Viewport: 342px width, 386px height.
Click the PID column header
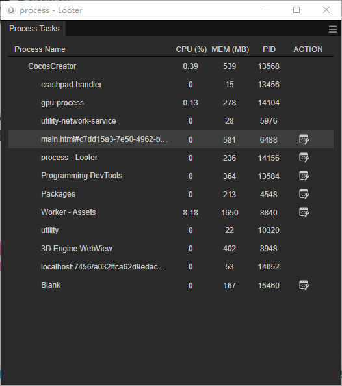pos(269,49)
